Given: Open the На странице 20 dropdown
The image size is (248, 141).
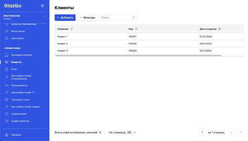Looking at the screenshot, I should [x=132, y=132].
